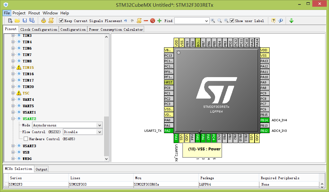
Task: Click the peripheral tree scroll up arrow
Action: pyautogui.click(x=106, y=37)
